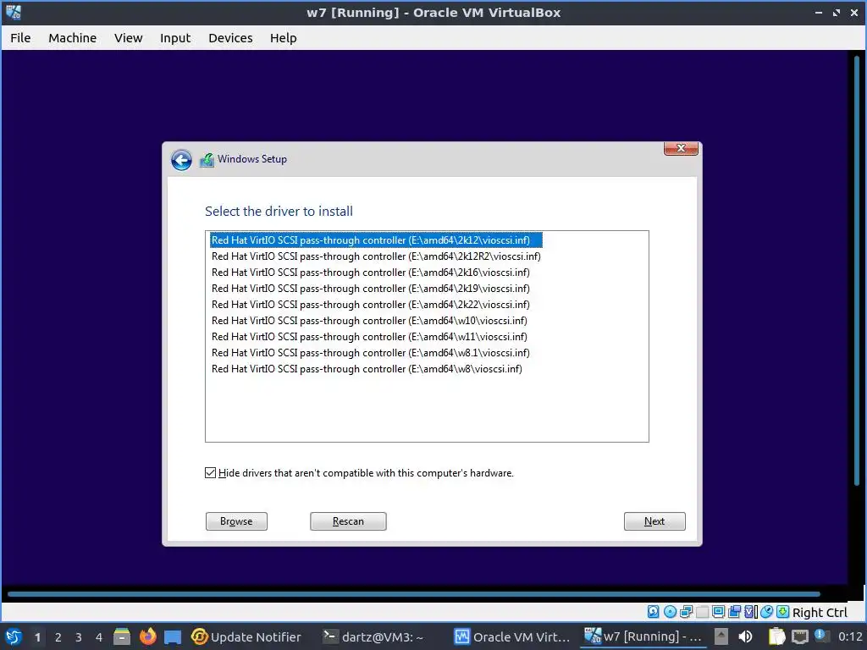Open the View menu
The image size is (867, 650).
[129, 37]
